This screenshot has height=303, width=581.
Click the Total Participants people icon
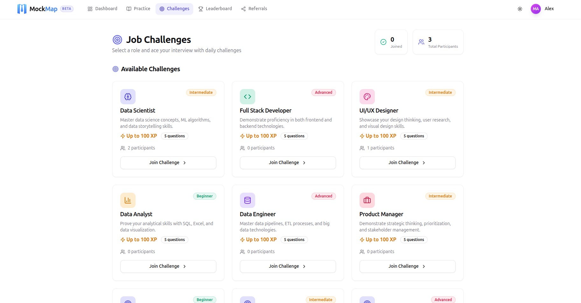tap(421, 42)
